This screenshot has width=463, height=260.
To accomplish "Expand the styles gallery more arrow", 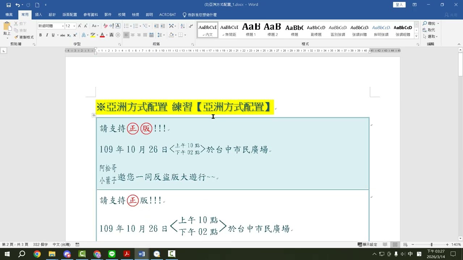I will tap(416, 36).
